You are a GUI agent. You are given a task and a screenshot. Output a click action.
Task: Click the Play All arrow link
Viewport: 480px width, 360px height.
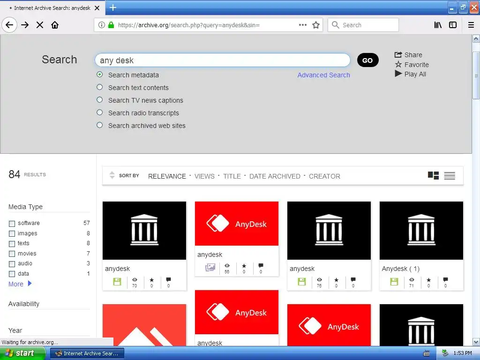coord(411,74)
